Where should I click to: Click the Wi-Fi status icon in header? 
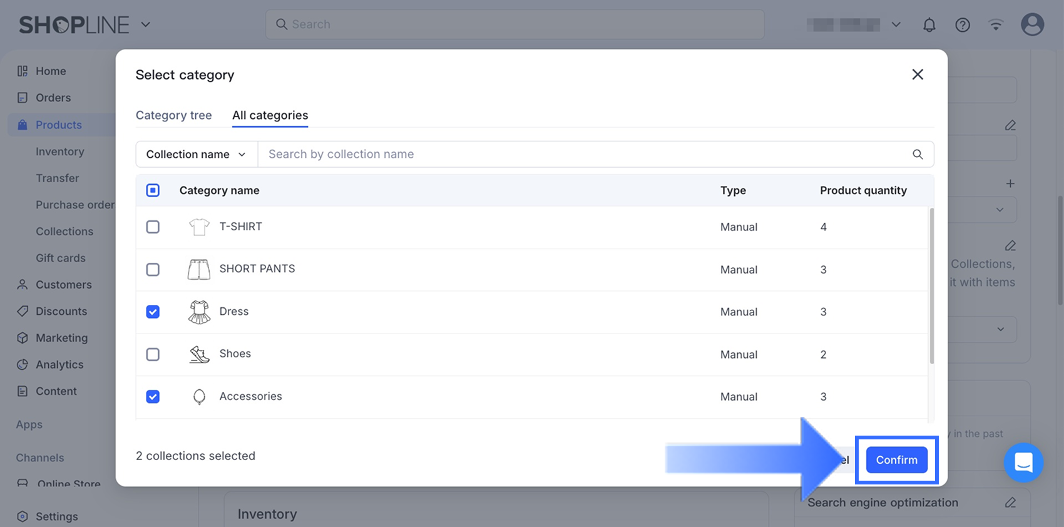click(996, 25)
